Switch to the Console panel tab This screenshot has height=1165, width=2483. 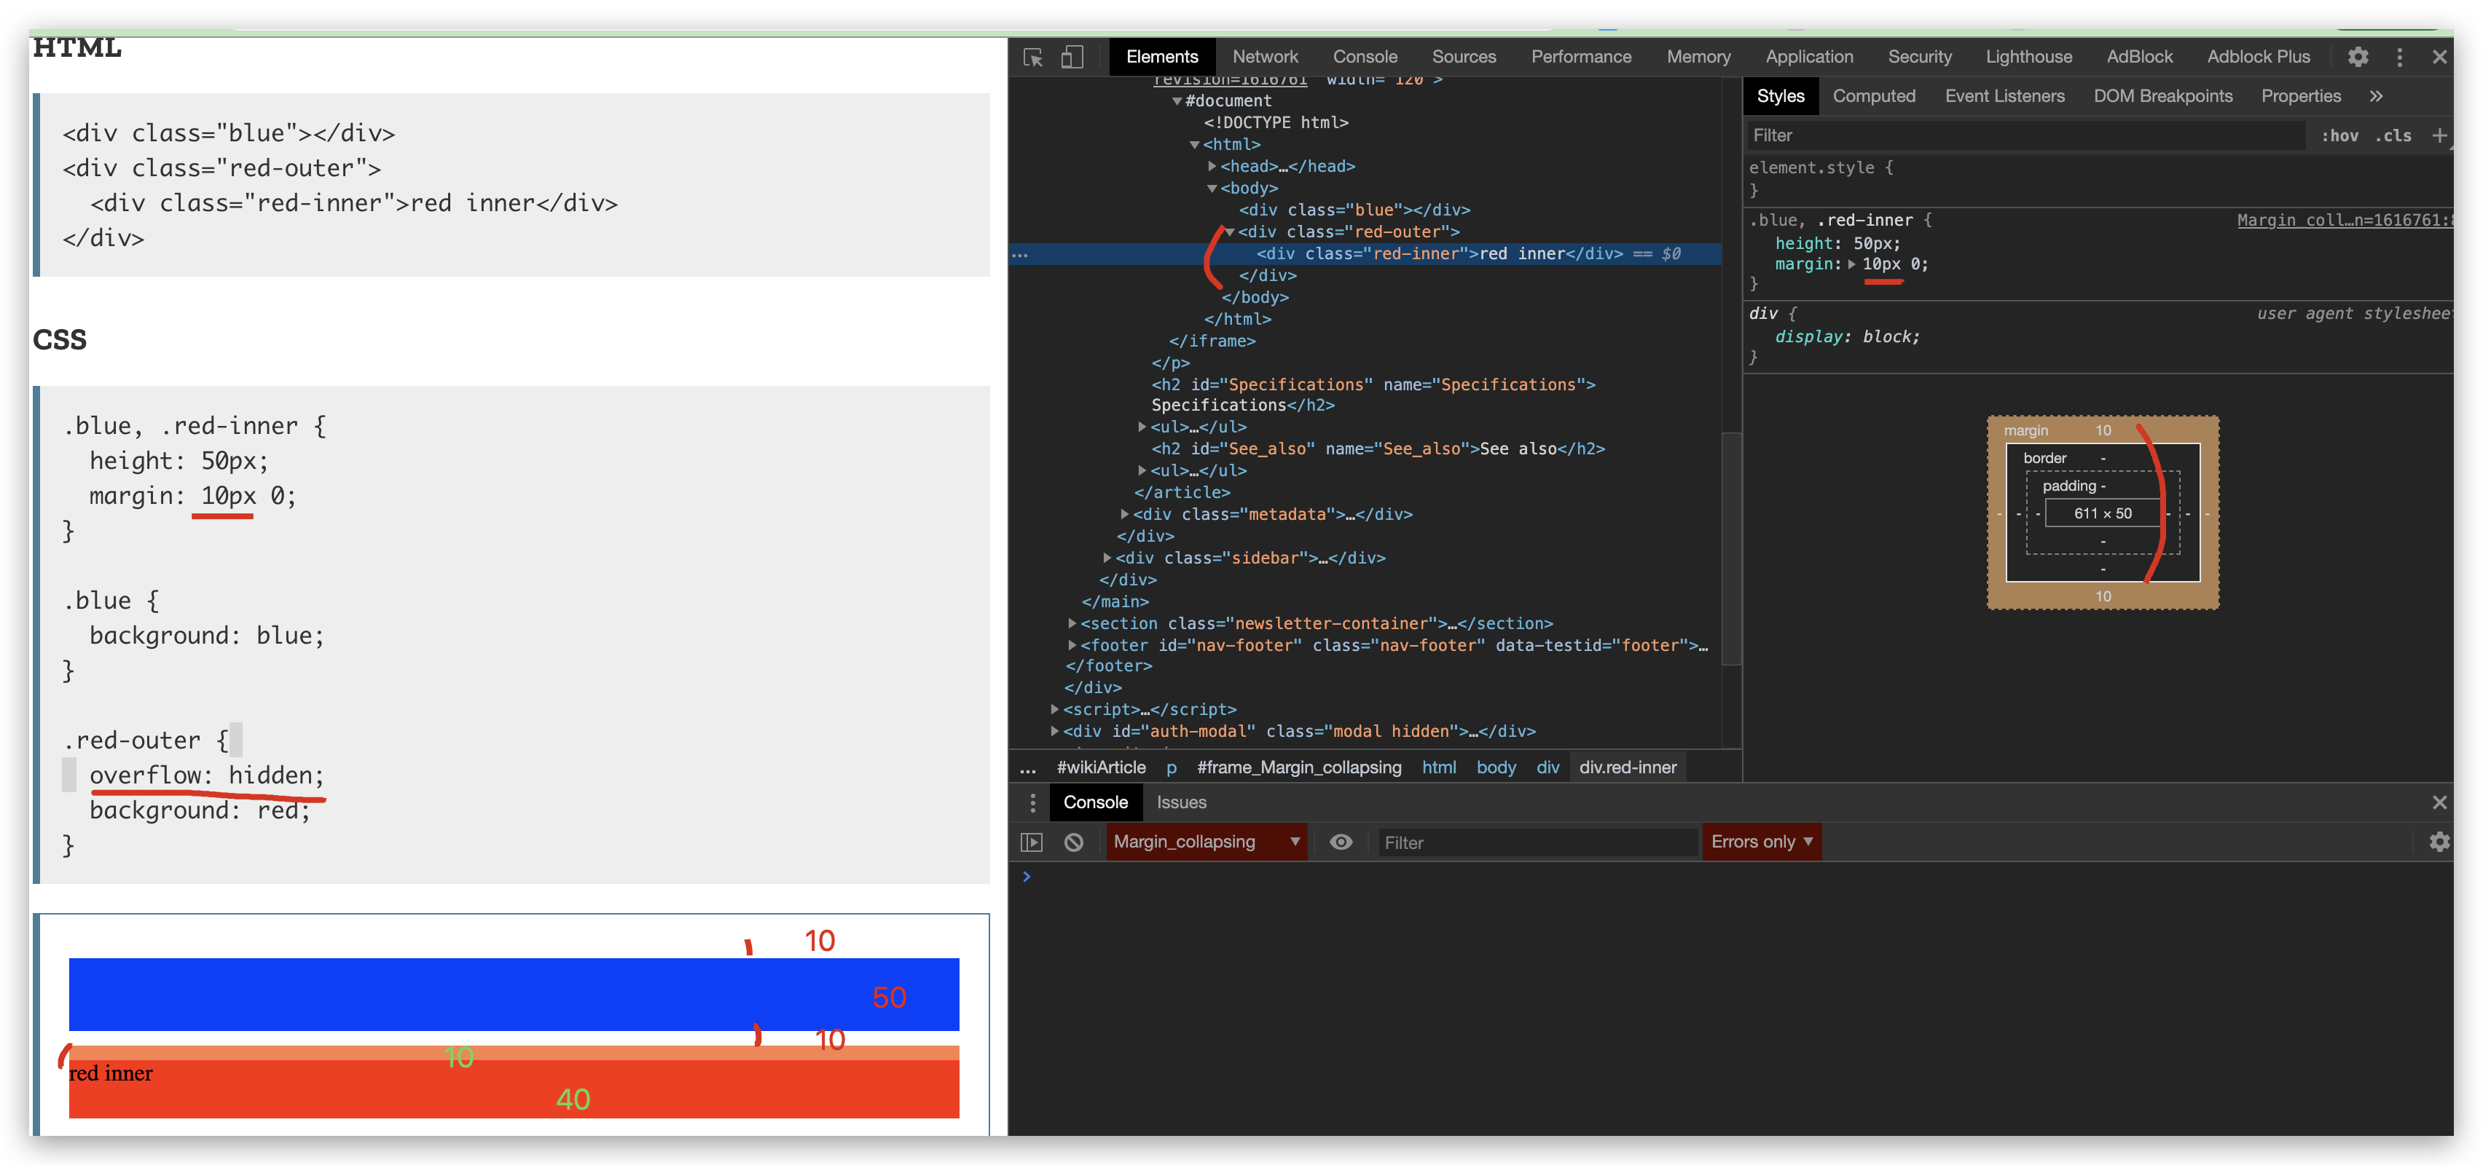click(x=1365, y=57)
